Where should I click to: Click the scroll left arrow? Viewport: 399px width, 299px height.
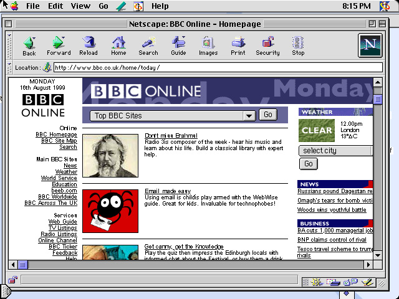(13, 265)
